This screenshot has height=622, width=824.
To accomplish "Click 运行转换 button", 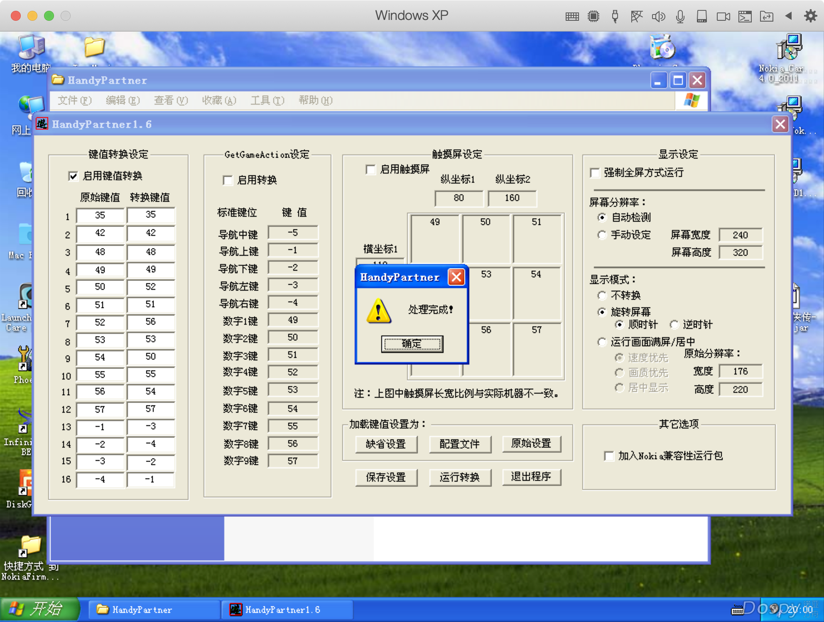I will pyautogui.click(x=460, y=477).
